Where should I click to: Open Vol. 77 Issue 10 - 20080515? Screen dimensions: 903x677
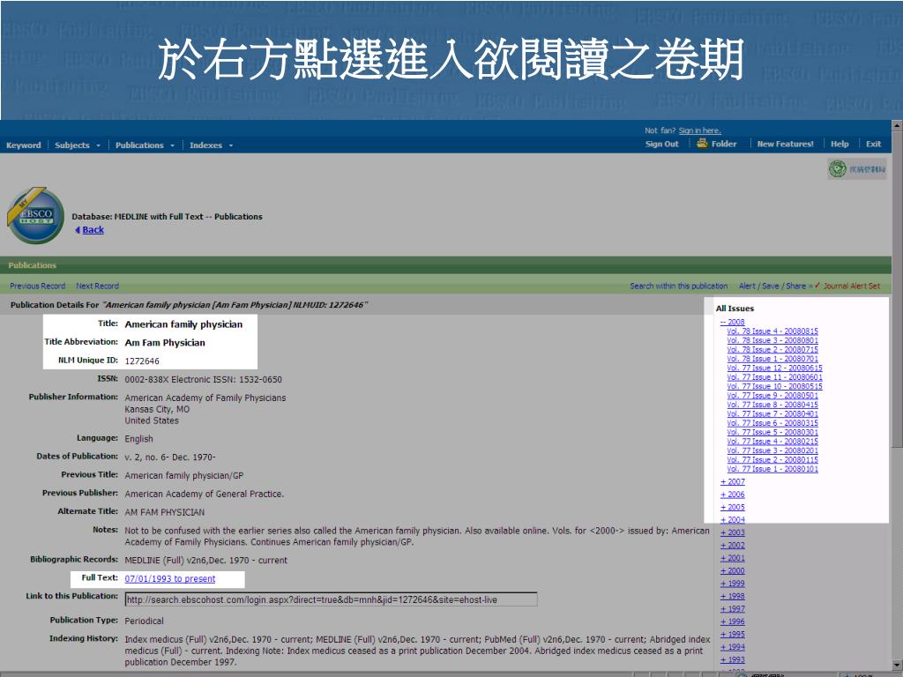point(774,386)
